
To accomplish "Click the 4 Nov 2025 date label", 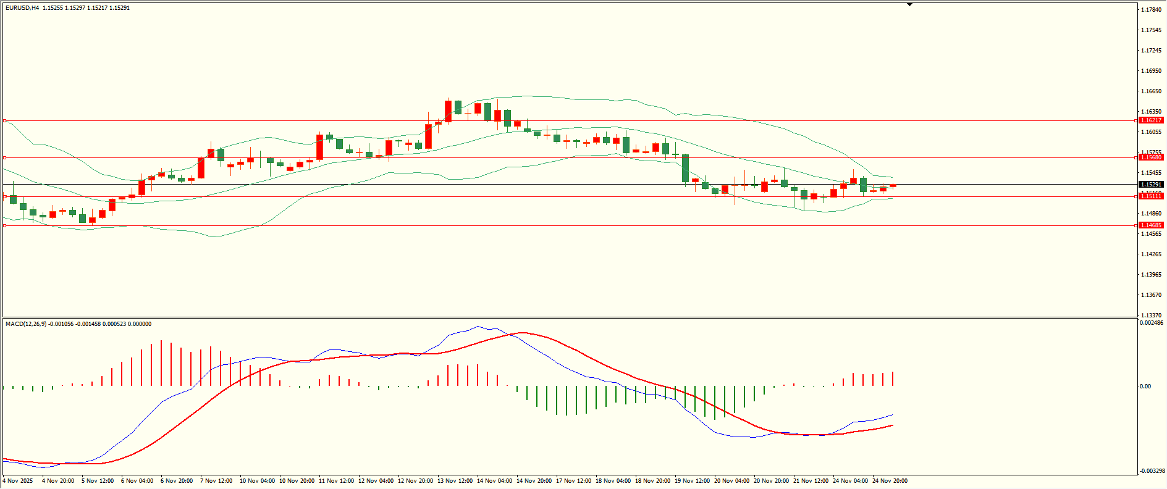I will point(18,481).
